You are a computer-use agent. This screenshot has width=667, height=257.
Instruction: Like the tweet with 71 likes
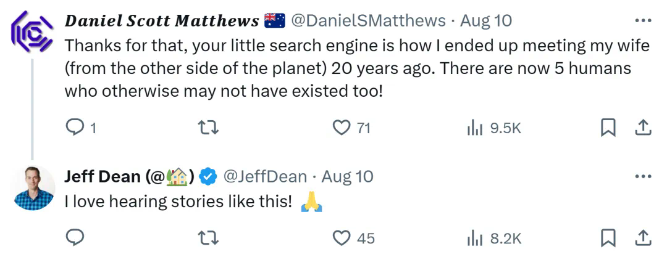click(342, 128)
